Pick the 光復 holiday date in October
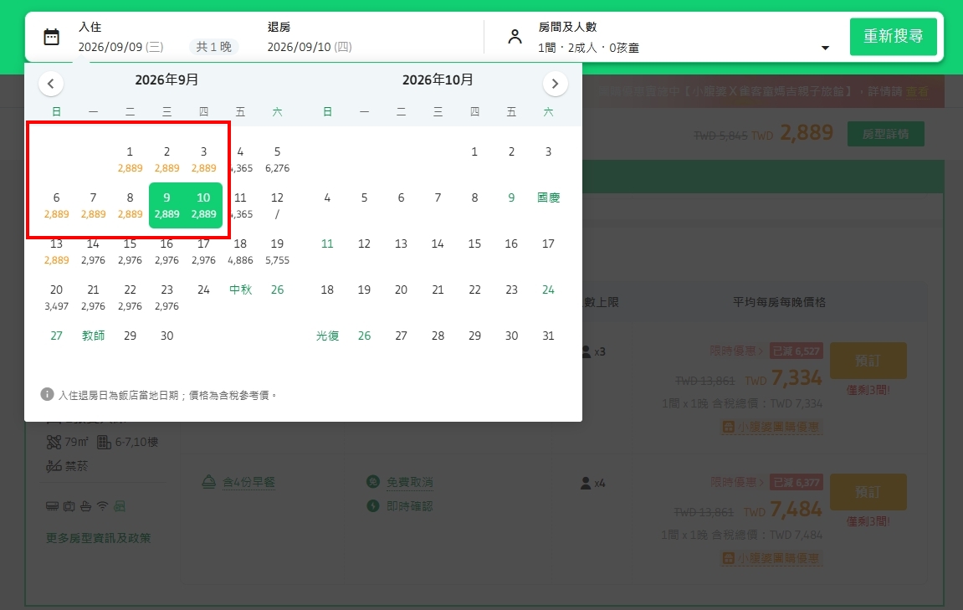 (327, 336)
